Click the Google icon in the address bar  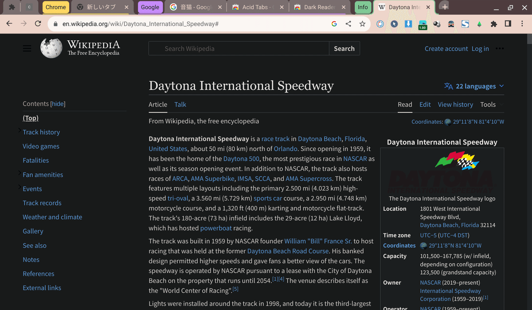[334, 24]
